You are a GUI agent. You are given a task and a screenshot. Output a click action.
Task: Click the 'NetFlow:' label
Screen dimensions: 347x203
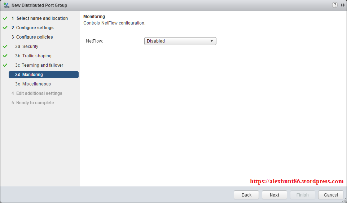95,41
